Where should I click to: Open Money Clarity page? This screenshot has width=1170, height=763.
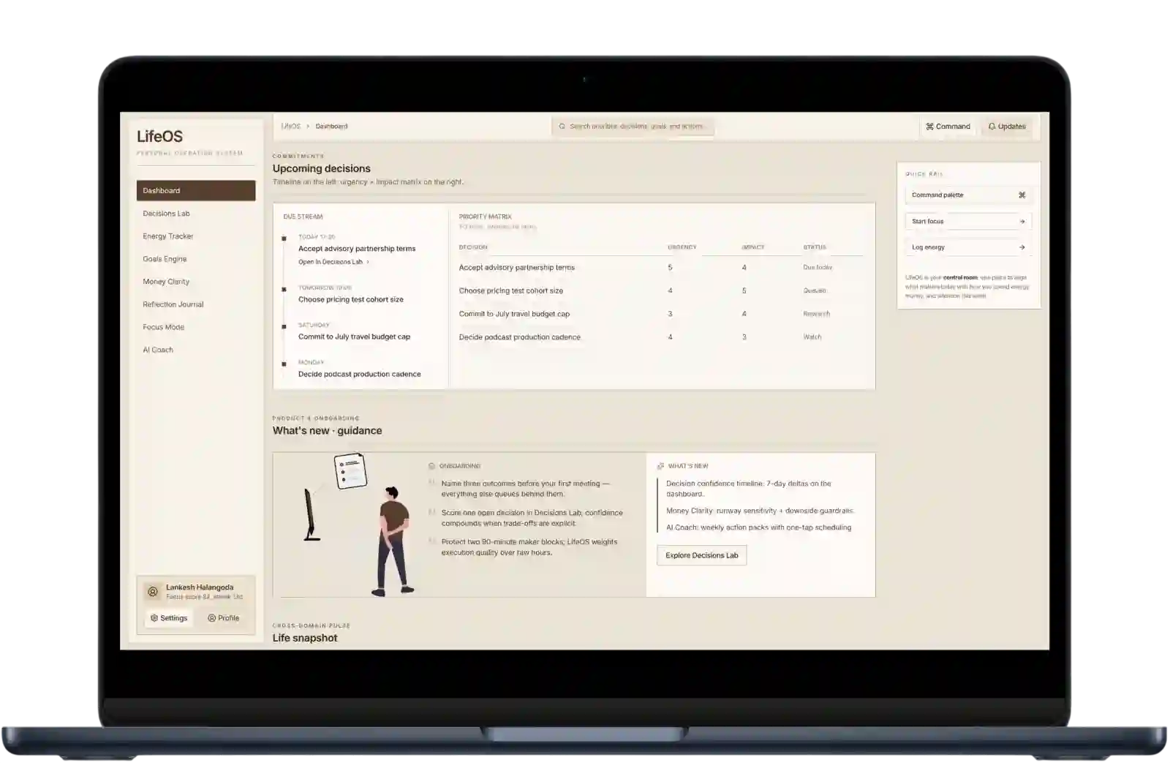click(166, 282)
